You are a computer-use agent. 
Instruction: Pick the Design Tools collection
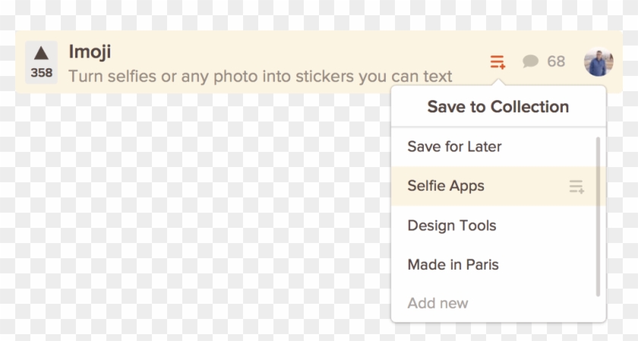coord(452,226)
